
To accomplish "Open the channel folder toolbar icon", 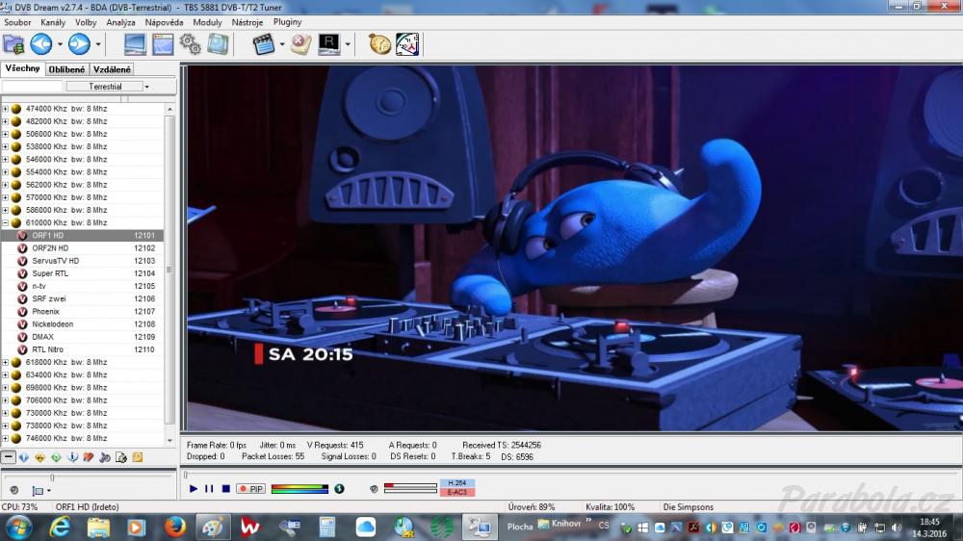I will pos(13,44).
